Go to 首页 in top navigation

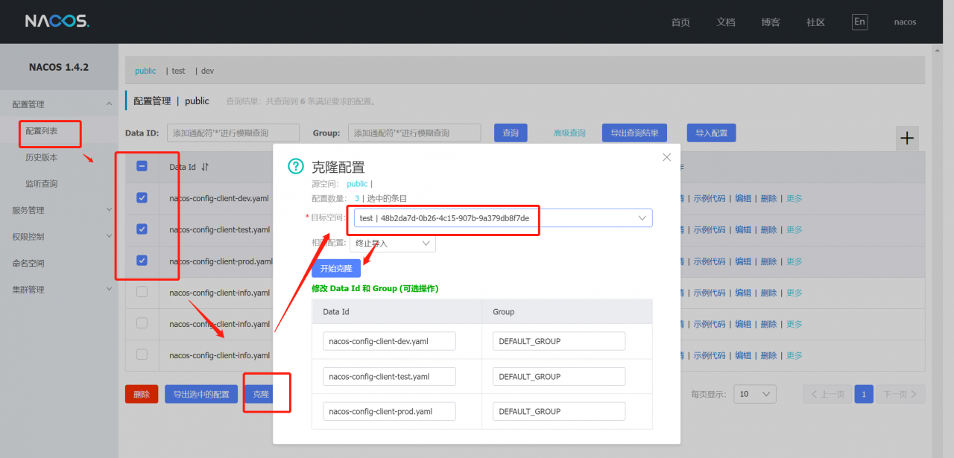tap(680, 22)
